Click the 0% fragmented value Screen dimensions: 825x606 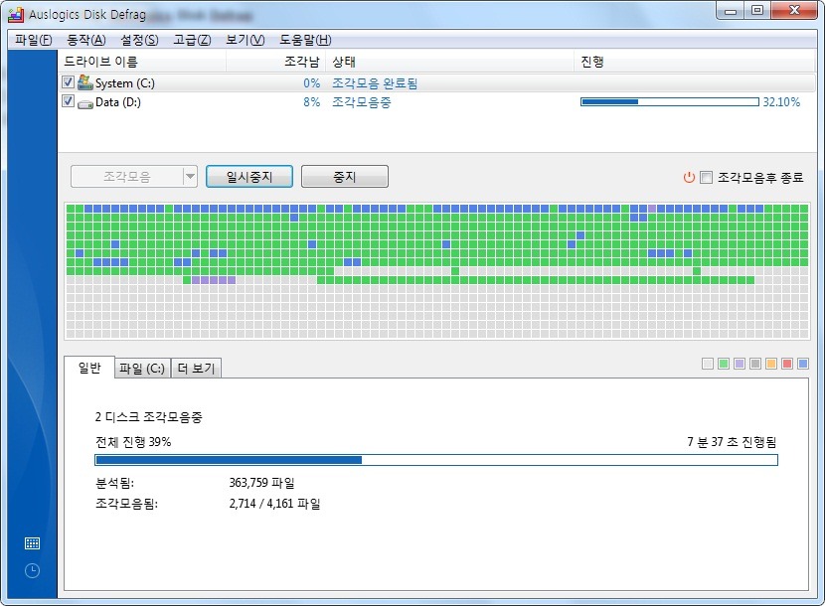point(311,83)
